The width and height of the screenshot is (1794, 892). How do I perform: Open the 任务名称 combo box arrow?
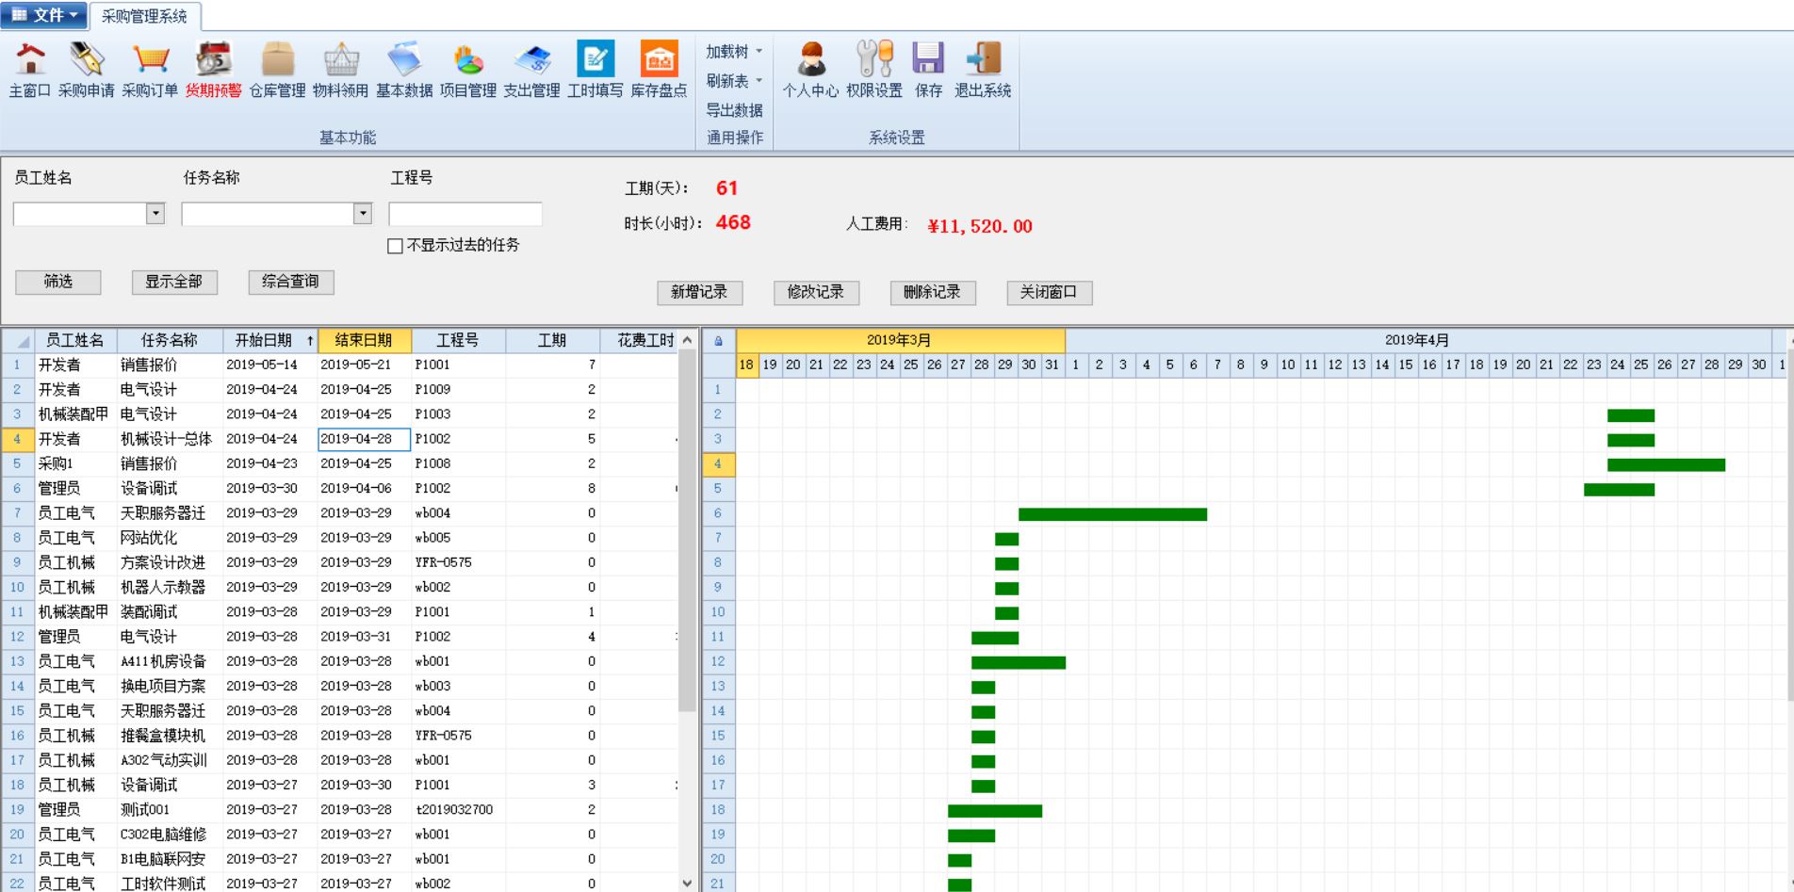363,214
